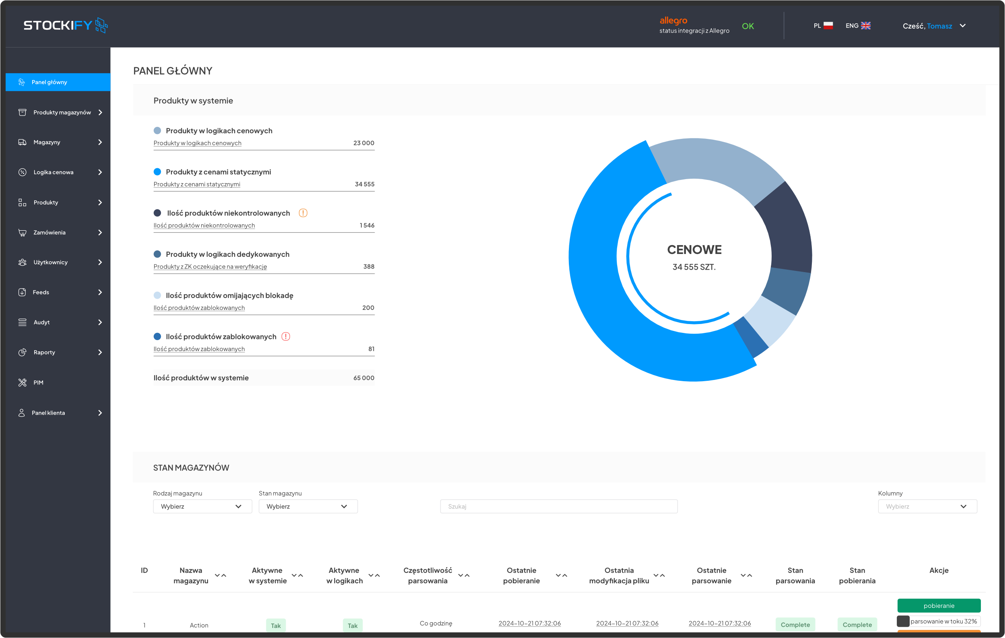Image resolution: width=1005 pixels, height=638 pixels.
Task: Open the Produkty z cenami statycznymi link
Action: (197, 184)
